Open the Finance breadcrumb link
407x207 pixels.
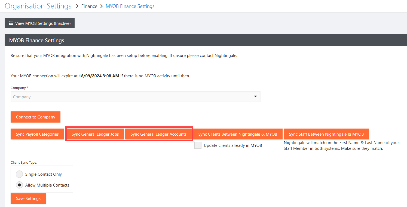point(89,6)
